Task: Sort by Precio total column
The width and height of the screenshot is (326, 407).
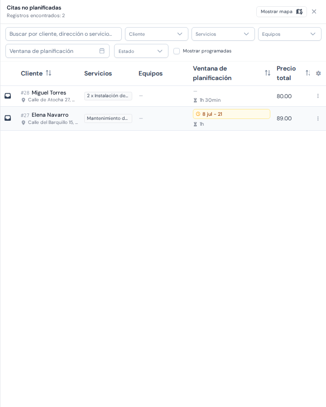Action: (308, 73)
